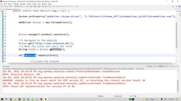Maximize the Console view panel
The image size is (181, 101).
pyautogui.click(x=177, y=66)
